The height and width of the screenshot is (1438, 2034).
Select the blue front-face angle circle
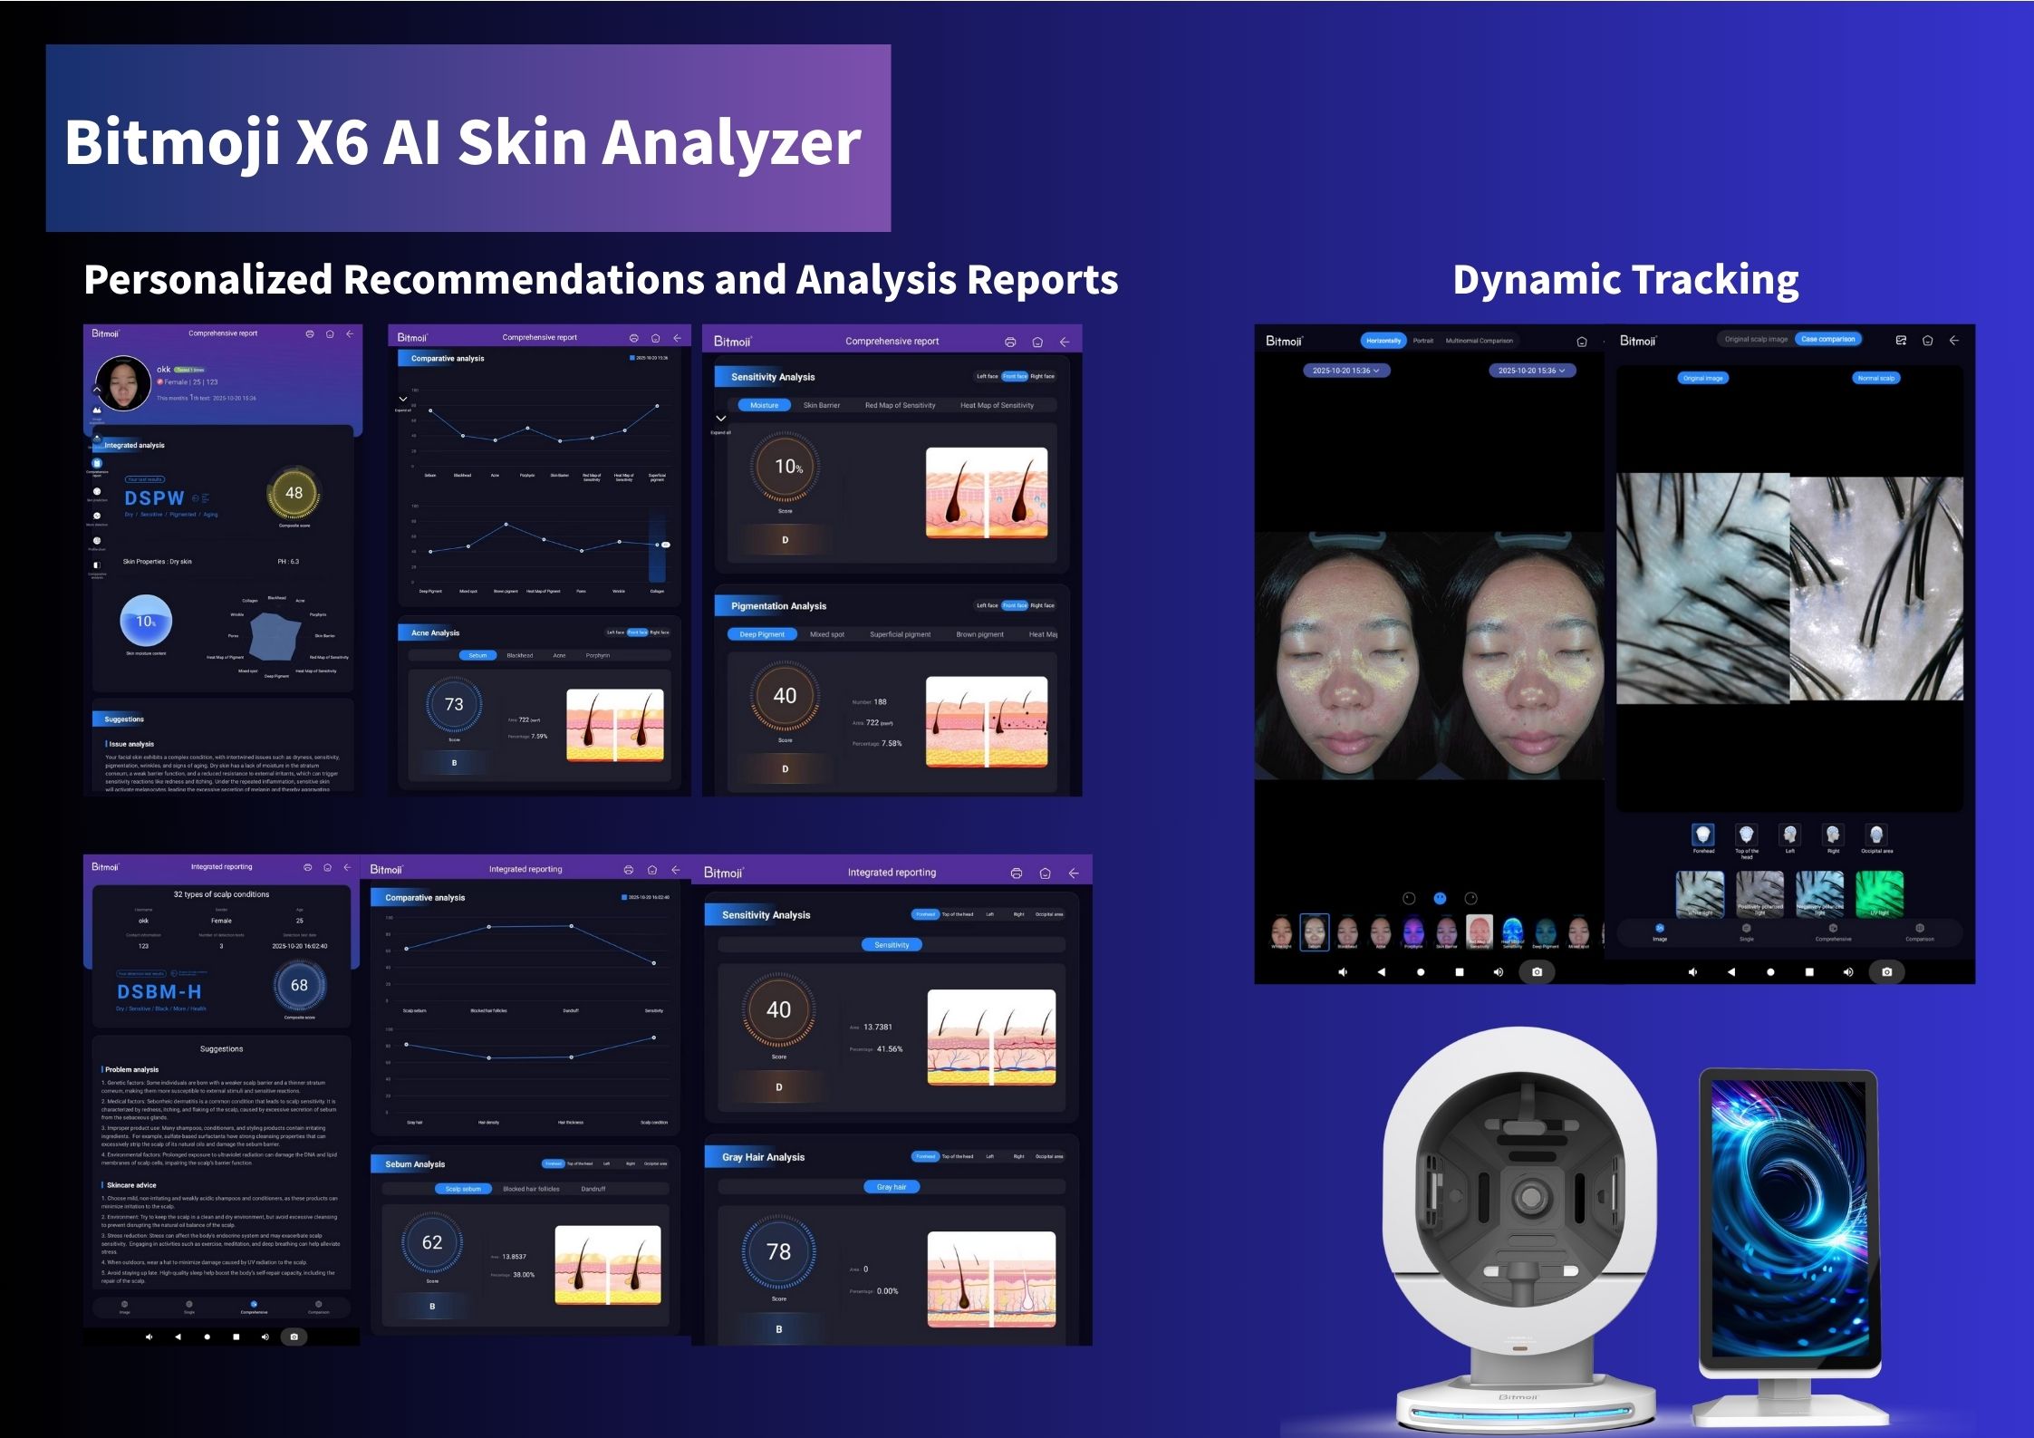click(1440, 898)
